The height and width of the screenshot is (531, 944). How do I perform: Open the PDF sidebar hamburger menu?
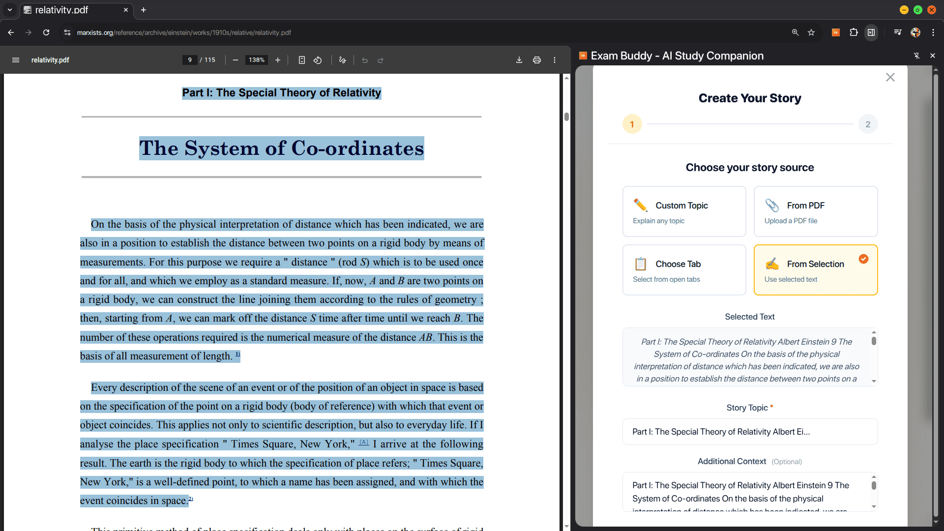pos(16,60)
